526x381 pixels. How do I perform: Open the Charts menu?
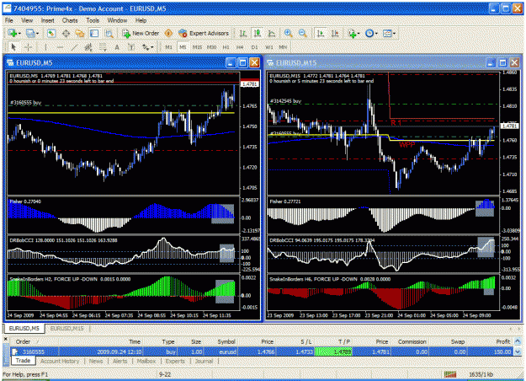point(70,20)
